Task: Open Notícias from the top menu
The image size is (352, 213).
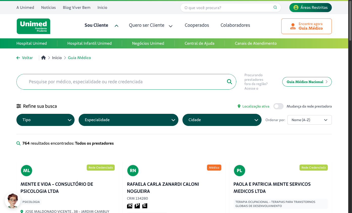Action: [x=48, y=8]
